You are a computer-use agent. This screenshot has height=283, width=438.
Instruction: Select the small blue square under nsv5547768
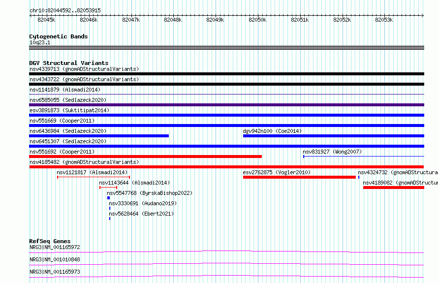click(x=108, y=198)
